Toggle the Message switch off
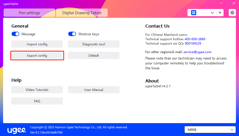This screenshot has height=136, width=239. point(15,34)
